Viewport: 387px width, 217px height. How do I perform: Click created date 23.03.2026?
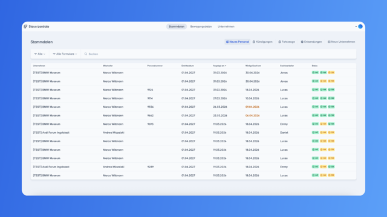(x=220, y=115)
